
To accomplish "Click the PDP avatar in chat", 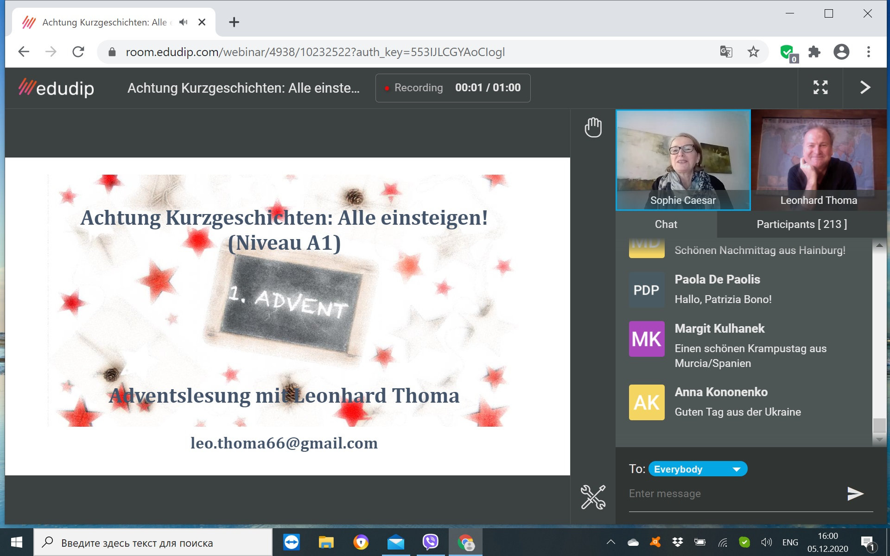I will 647,290.
